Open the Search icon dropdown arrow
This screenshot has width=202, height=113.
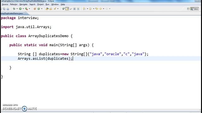click(x=58, y=9)
